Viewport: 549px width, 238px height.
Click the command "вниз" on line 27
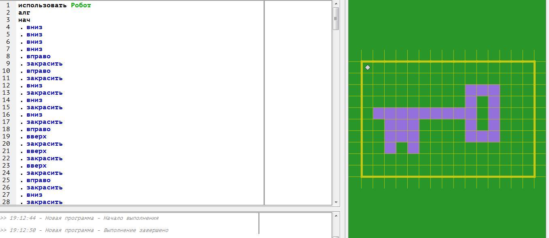pos(34,195)
